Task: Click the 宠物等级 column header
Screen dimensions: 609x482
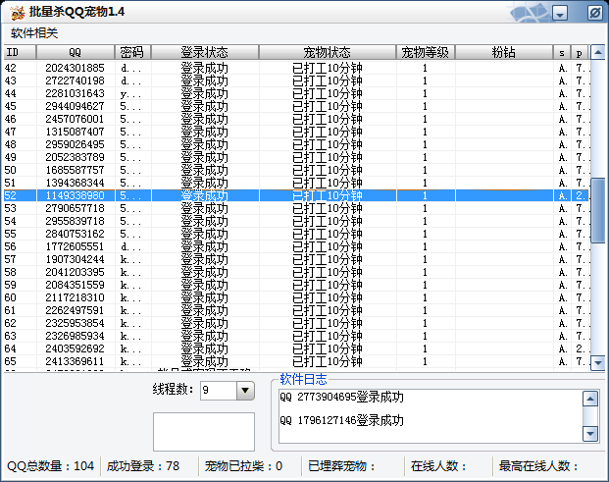Action: coord(426,52)
